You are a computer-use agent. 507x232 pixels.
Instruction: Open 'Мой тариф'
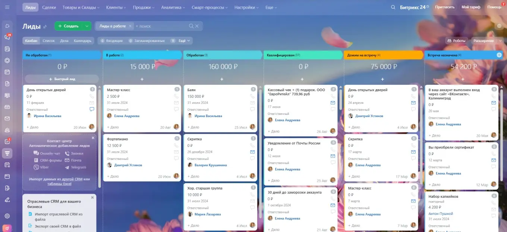tap(470, 7)
